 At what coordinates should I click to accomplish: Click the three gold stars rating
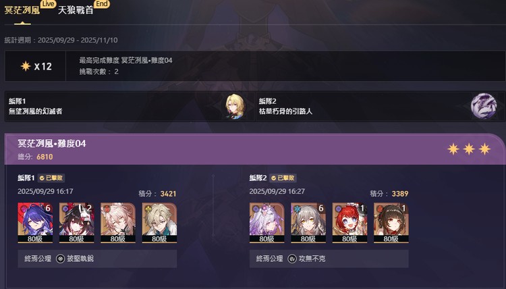tap(469, 149)
